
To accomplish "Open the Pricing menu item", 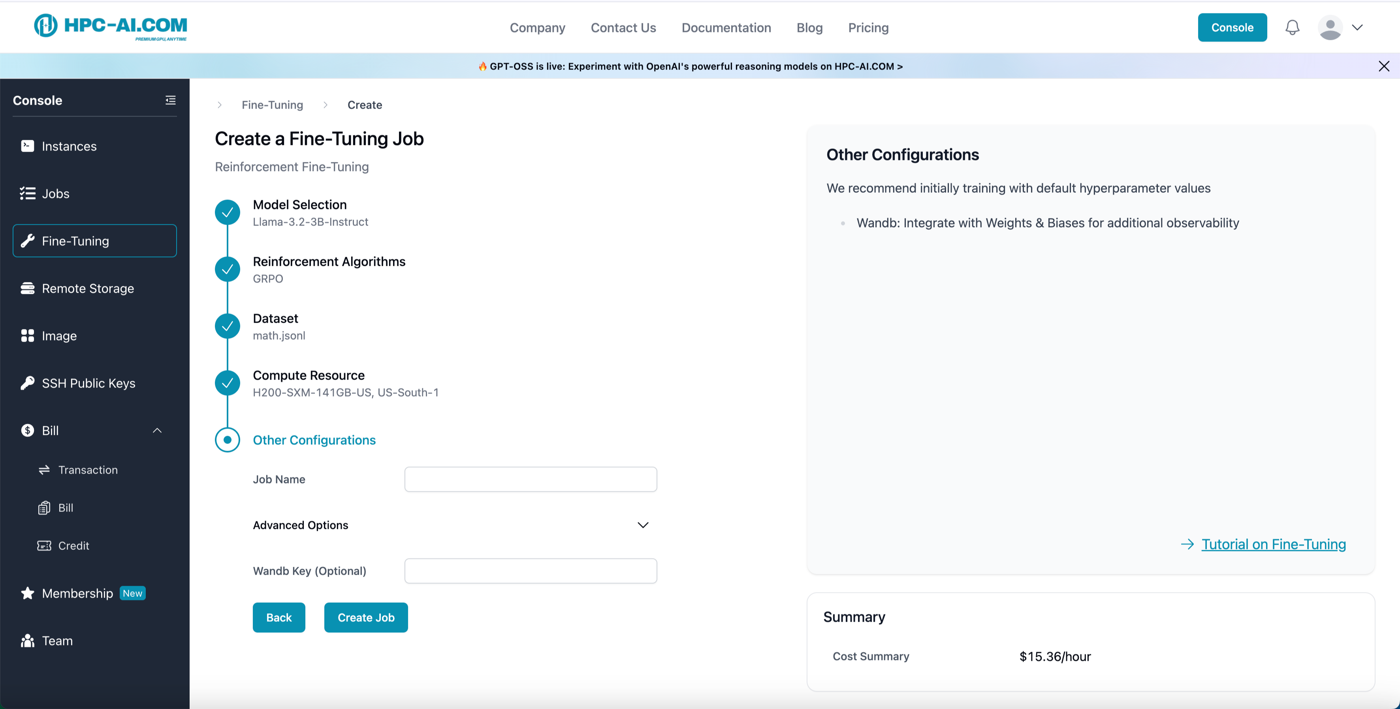I will click(868, 28).
